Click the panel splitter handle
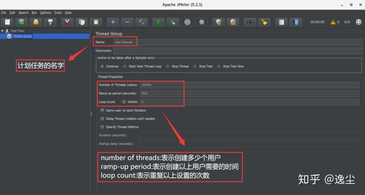Image resolution: width=365 pixels, height=195 pixels. click(91, 114)
